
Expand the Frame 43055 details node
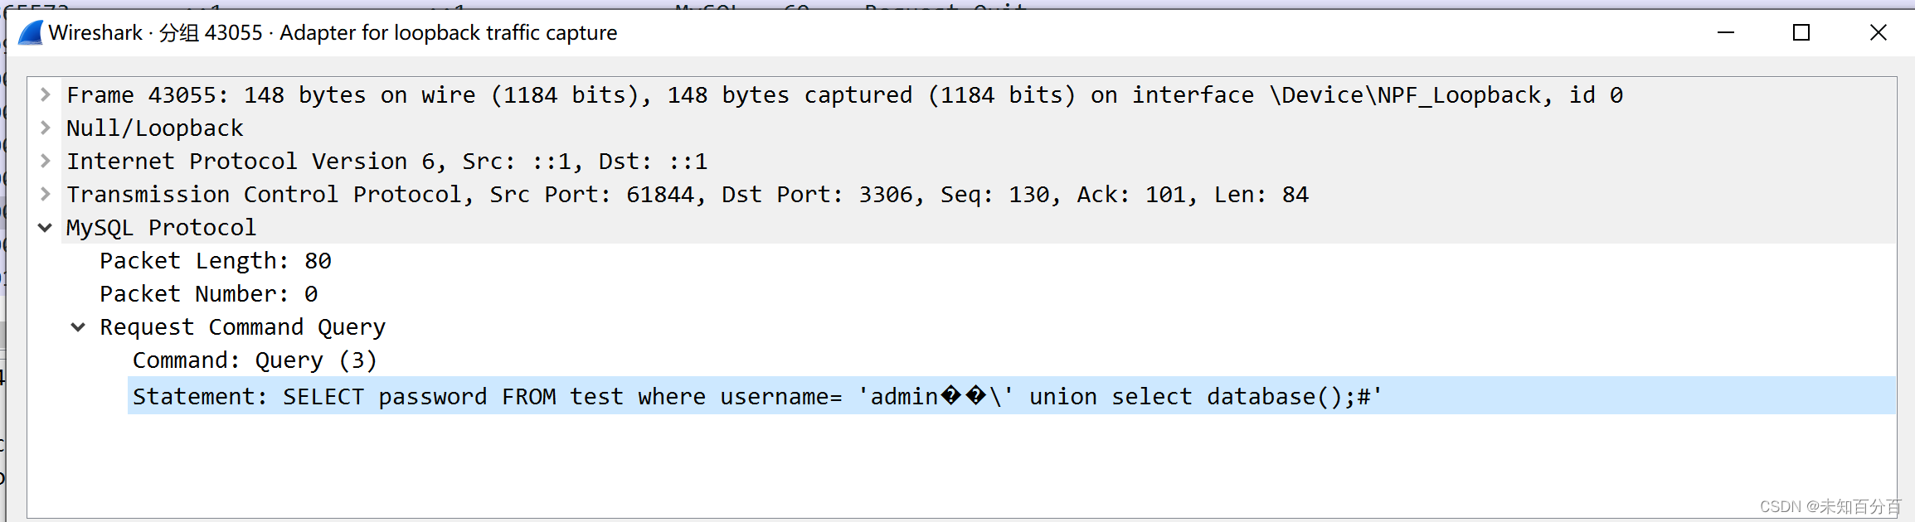coord(44,94)
